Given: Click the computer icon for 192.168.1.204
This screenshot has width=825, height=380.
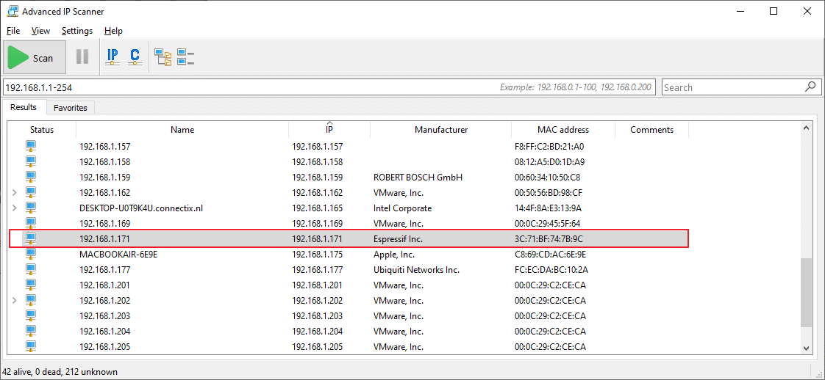Looking at the screenshot, I should pos(31,331).
